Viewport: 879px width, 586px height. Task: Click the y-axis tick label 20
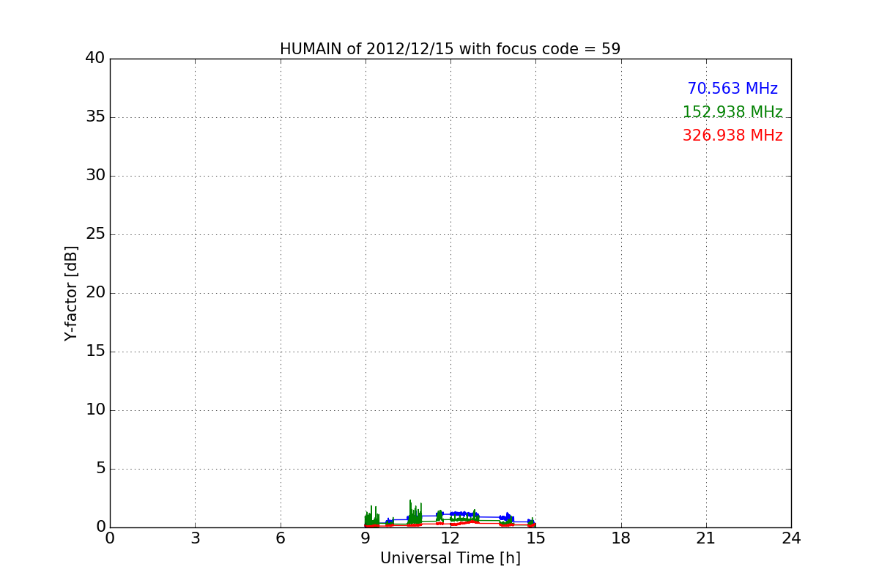95,293
